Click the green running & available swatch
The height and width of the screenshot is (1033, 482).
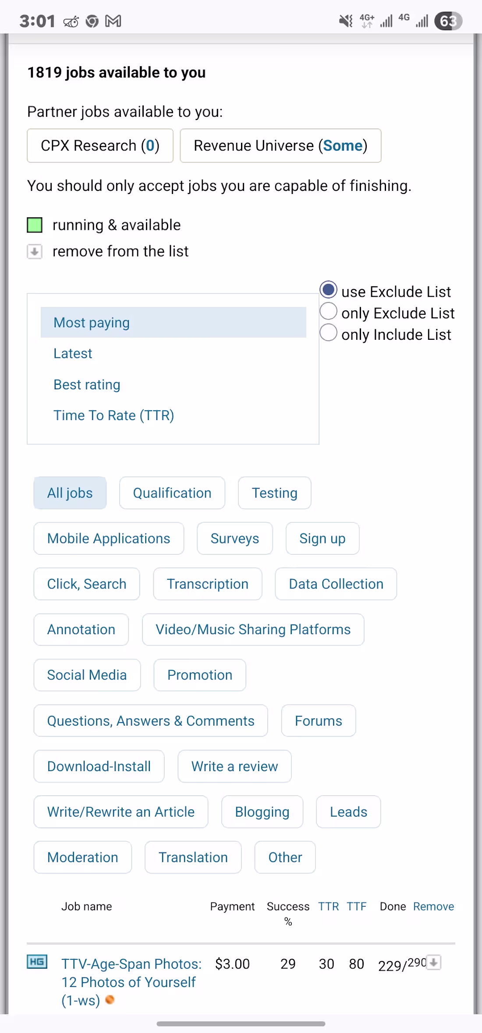click(x=35, y=225)
